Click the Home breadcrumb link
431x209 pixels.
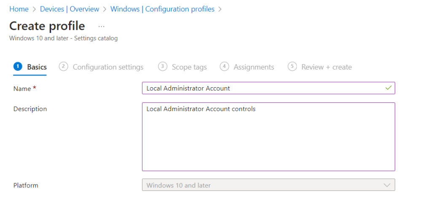click(19, 9)
